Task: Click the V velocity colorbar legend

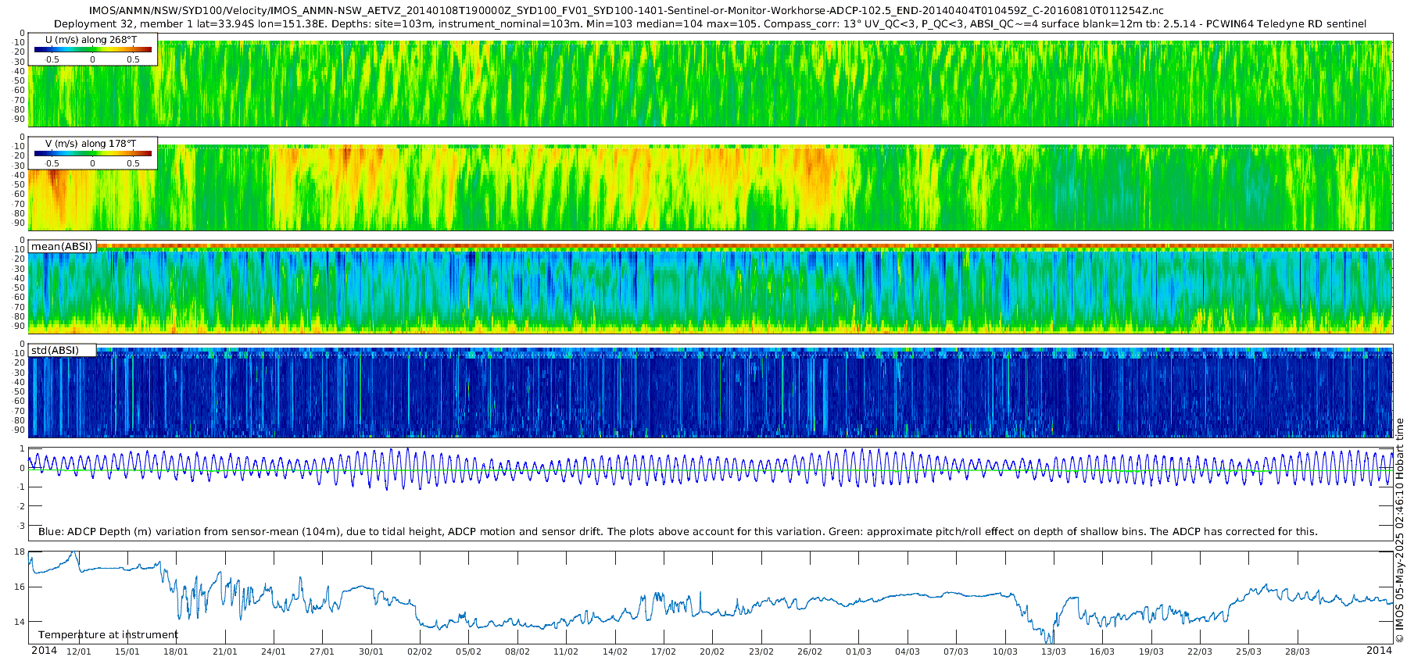Action: 93,153
